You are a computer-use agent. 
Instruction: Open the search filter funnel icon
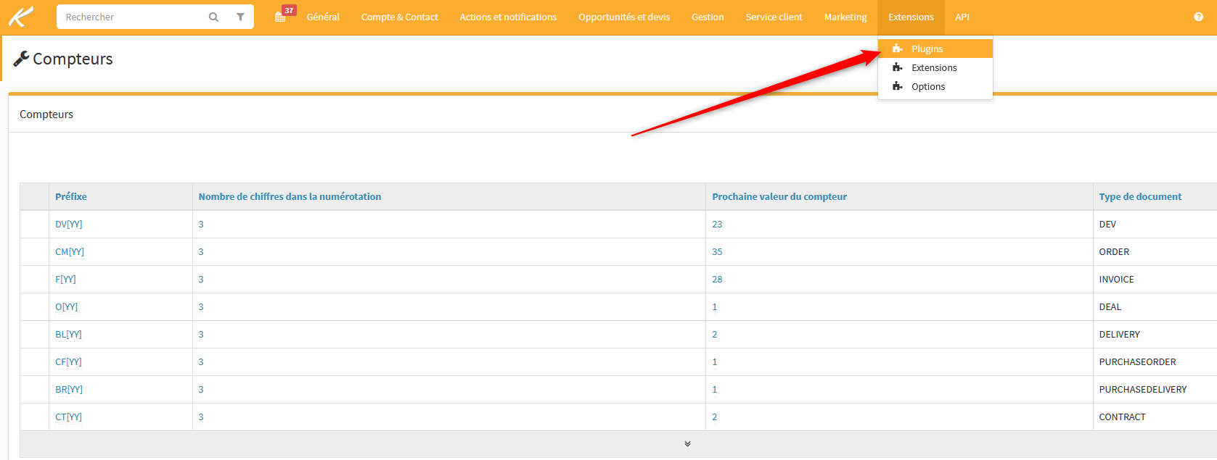pos(240,17)
